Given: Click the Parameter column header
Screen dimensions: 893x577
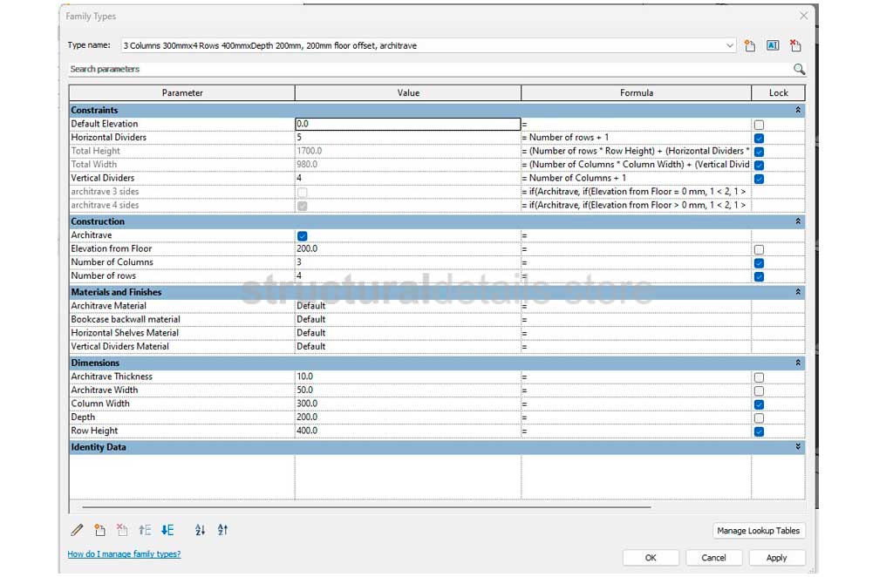Looking at the screenshot, I should click(182, 92).
